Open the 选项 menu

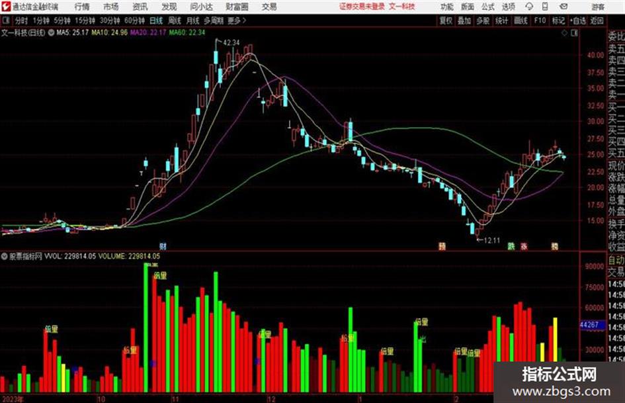pyautogui.click(x=509, y=7)
